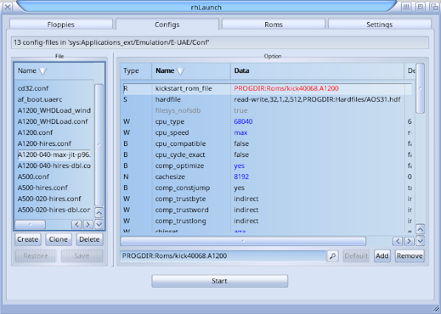Viewport: 441px width, 314px height.
Task: Switch to the Roms tab
Action: click(274, 25)
